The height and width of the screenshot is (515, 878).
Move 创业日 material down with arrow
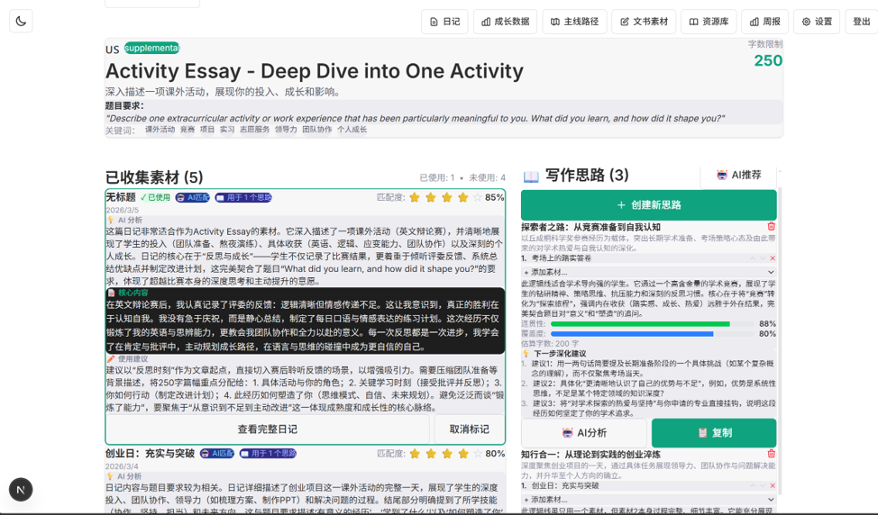763,485
